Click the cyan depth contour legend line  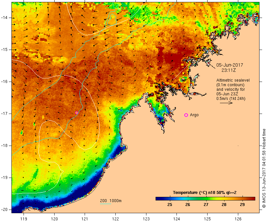click(x=106, y=204)
